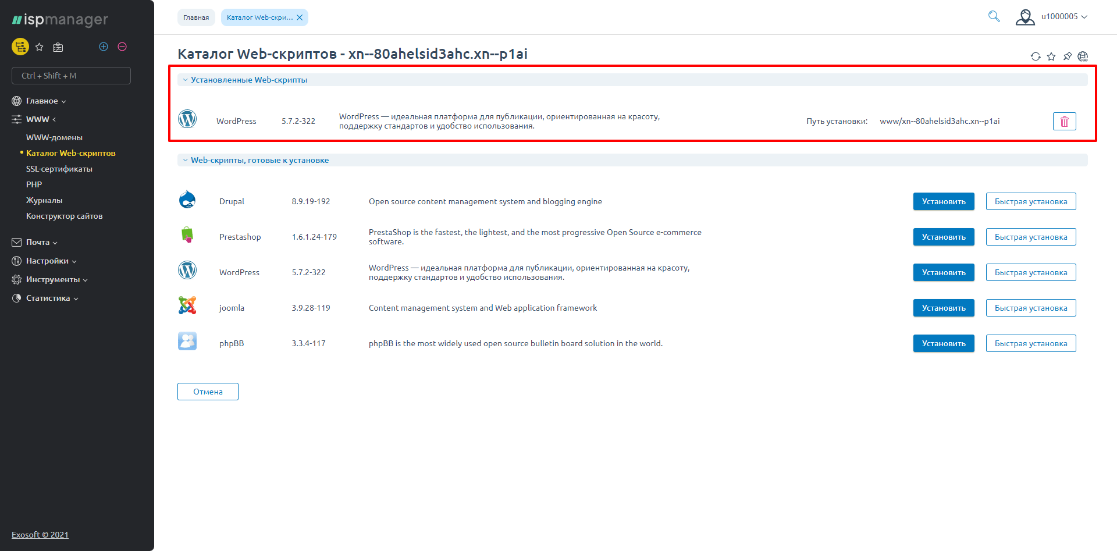Click the refresh icon beside the page title
Screen dimensions: 1117x551
tap(1036, 56)
